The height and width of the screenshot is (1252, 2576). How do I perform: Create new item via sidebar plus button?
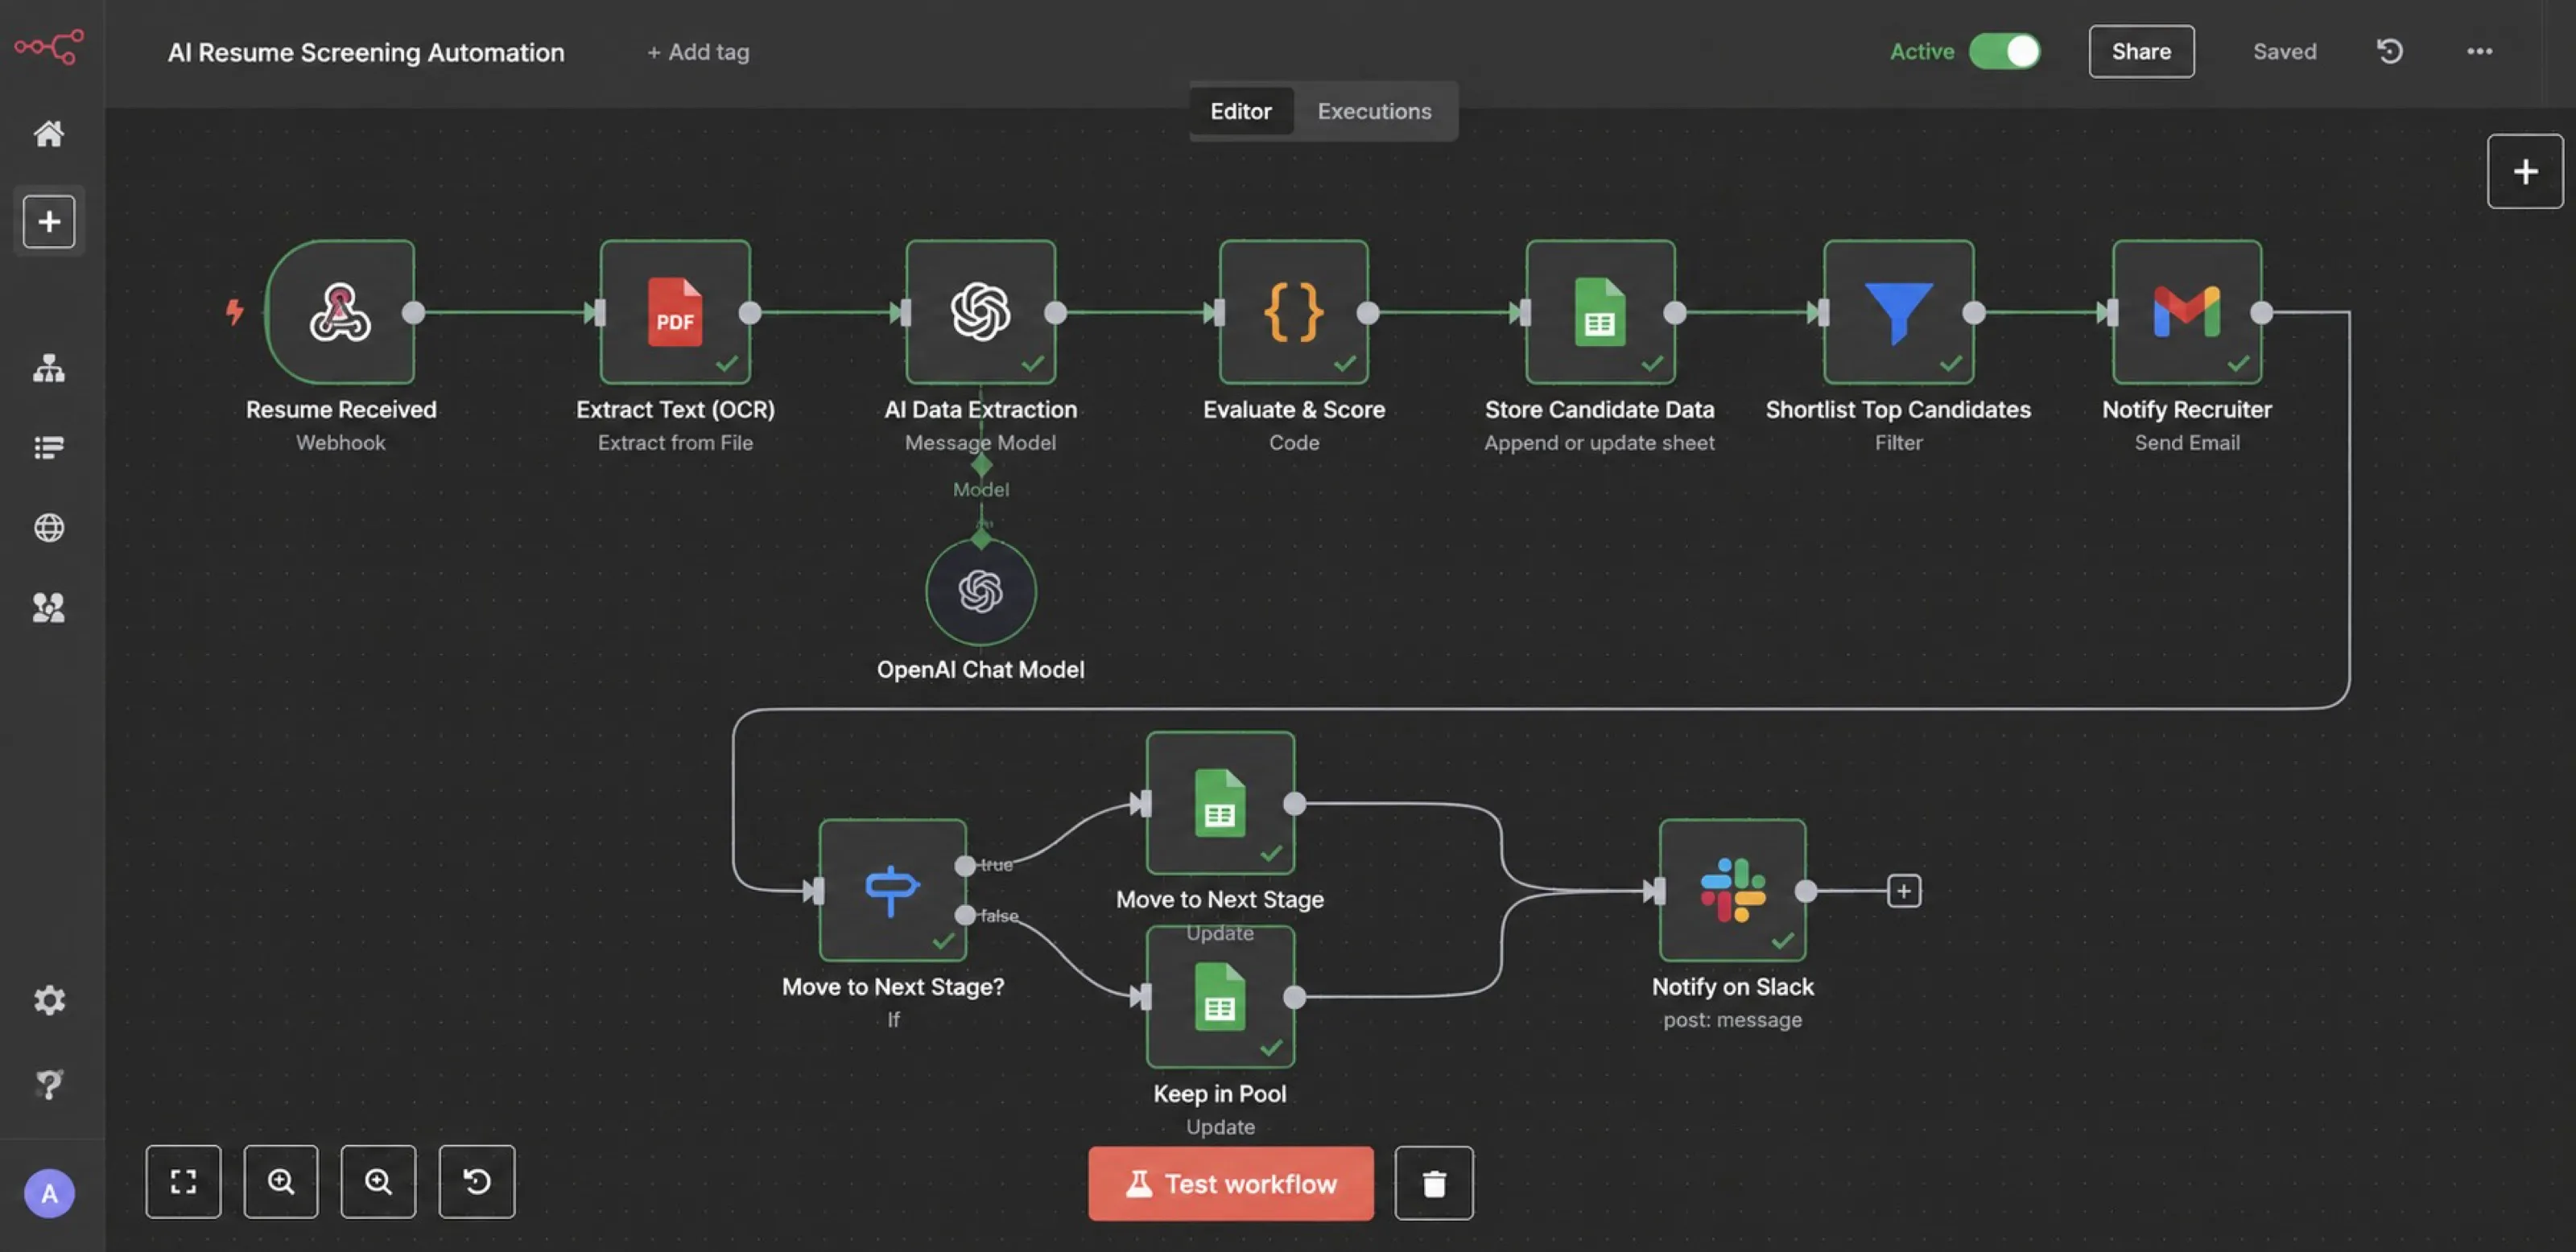click(x=49, y=220)
